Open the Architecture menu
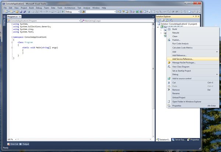Viewport: 221px width, 152px height. [x=70, y=8]
